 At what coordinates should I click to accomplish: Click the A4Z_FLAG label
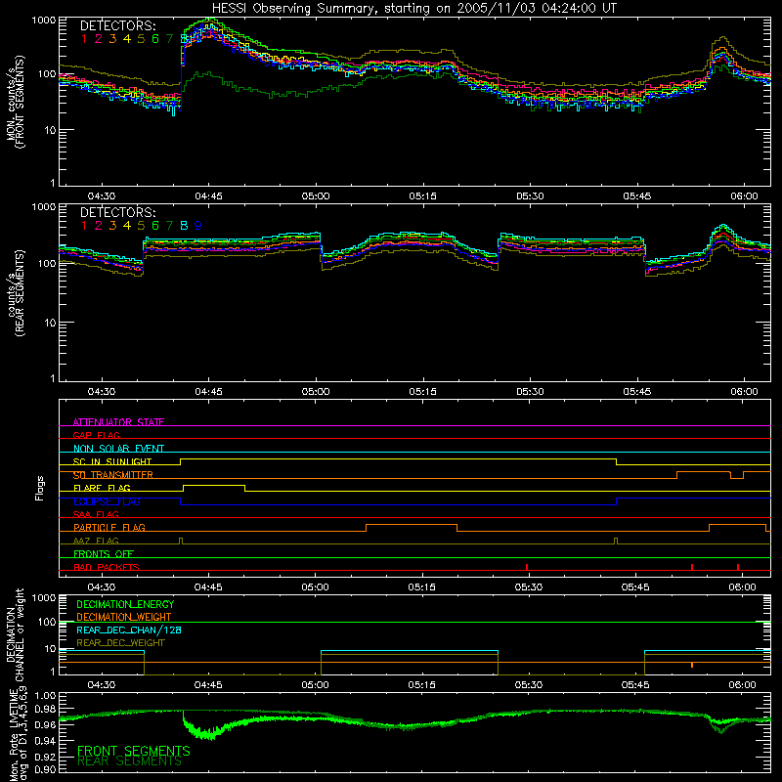coord(96,541)
